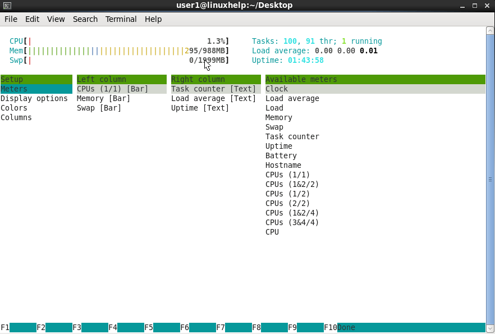Click the scrollbar up arrow
This screenshot has height=334, width=495.
point(490,31)
